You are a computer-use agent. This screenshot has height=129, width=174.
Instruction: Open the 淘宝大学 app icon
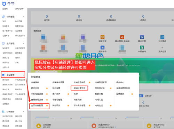tap(102, 37)
